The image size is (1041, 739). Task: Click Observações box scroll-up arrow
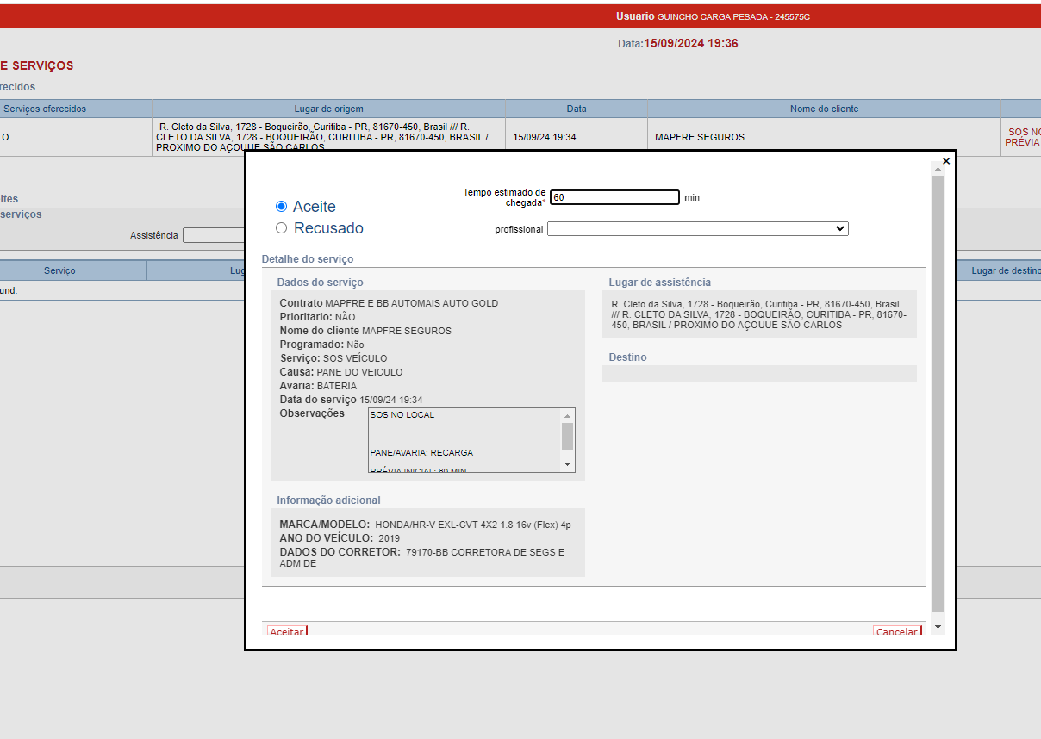(567, 415)
